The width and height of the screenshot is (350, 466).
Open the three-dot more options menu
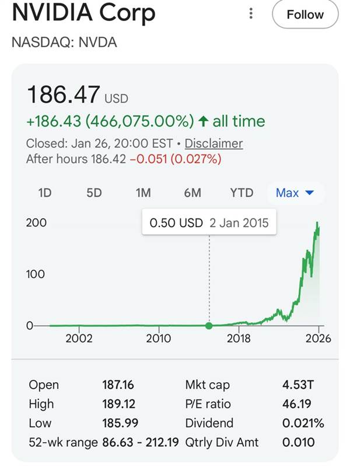tap(251, 13)
